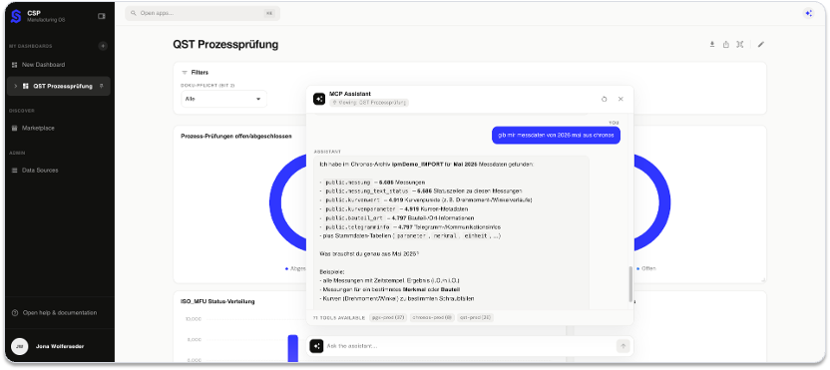Screen dimensions: 830x370
Task: Click 'QST Prozessprüfung' page title
Action: pyautogui.click(x=225, y=45)
